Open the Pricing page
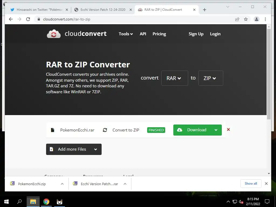The image size is (276, 207). pyautogui.click(x=159, y=34)
